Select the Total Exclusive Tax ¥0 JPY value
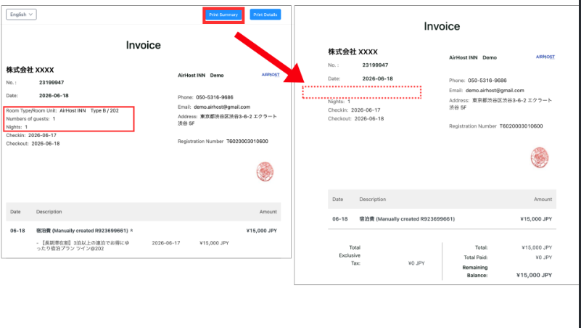The image size is (581, 328). click(x=416, y=263)
